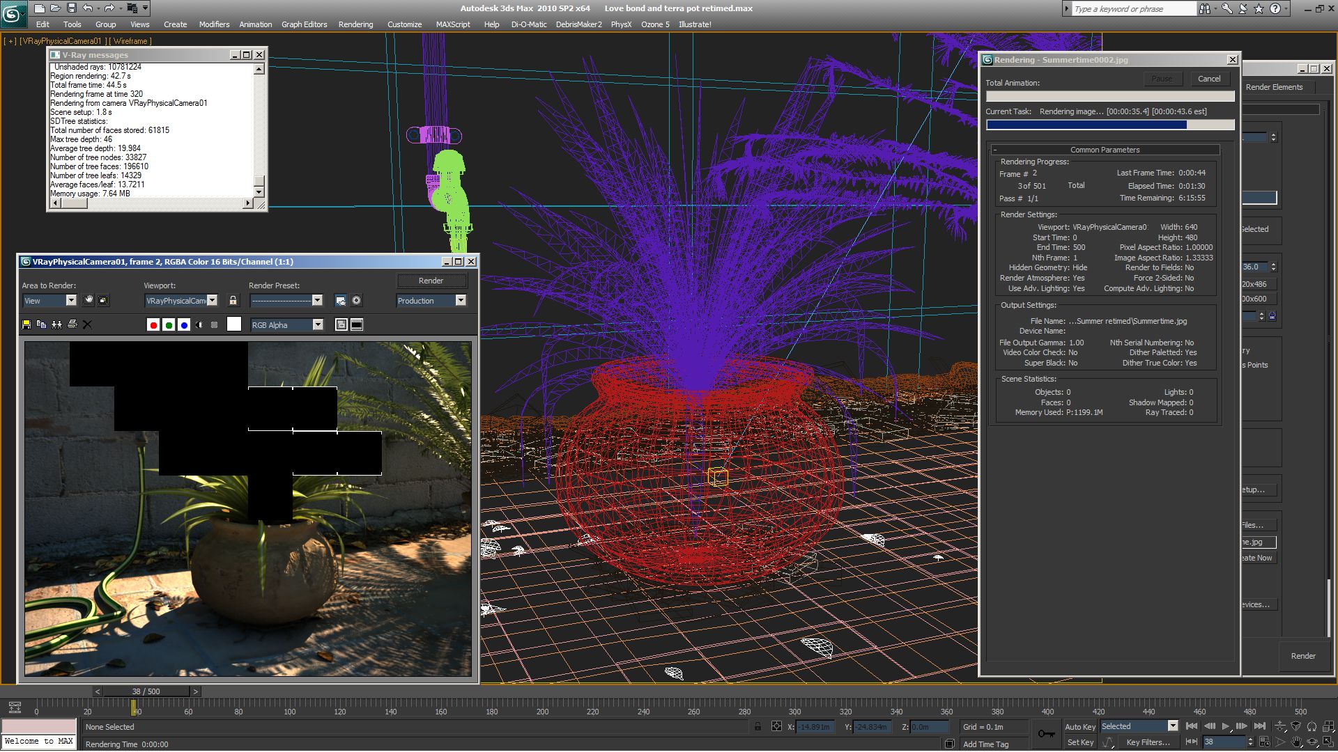Click the Key Filters button
This screenshot has height=752, width=1338.
pos(1148,742)
